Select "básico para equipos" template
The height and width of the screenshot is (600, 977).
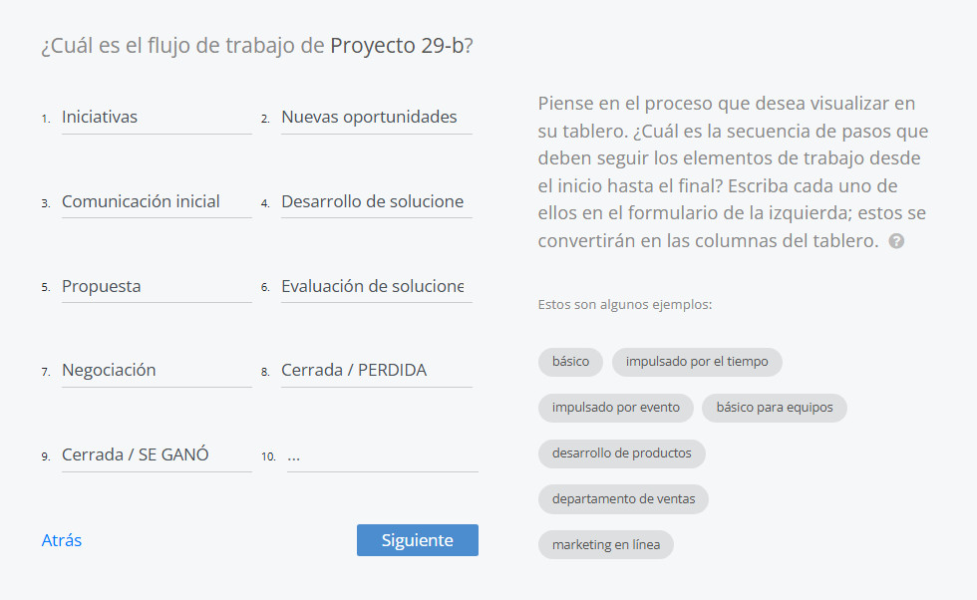click(x=775, y=408)
